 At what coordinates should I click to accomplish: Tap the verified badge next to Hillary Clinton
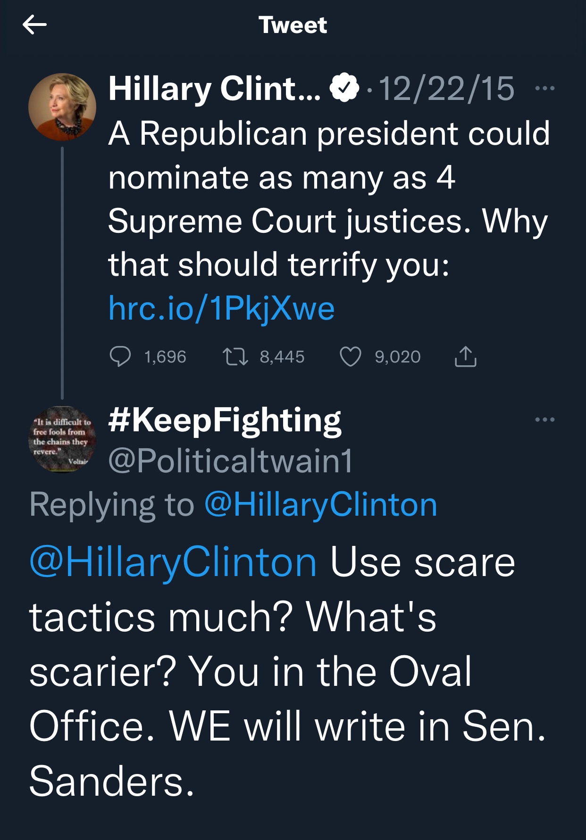click(x=344, y=88)
